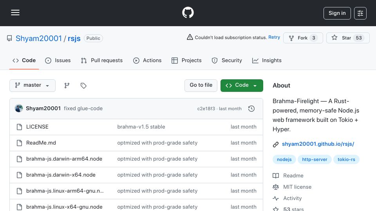Click the Star count 53 badge
Image resolution: width=376 pixels, height=211 pixels.
coord(359,38)
